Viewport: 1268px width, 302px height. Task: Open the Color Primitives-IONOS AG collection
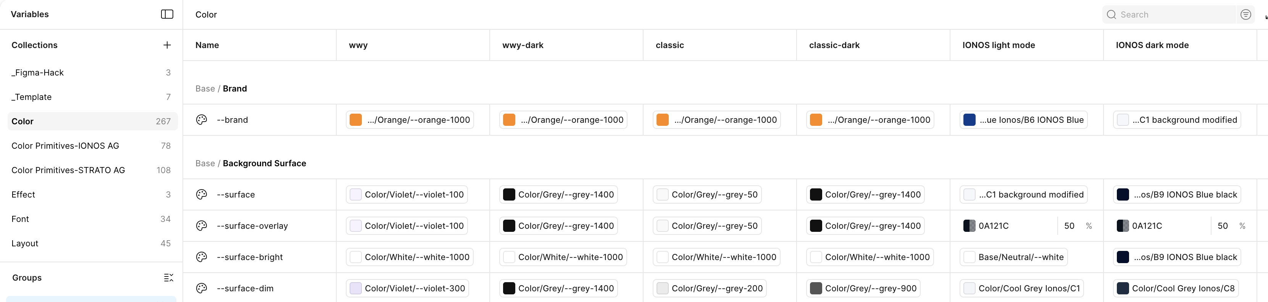(x=65, y=146)
